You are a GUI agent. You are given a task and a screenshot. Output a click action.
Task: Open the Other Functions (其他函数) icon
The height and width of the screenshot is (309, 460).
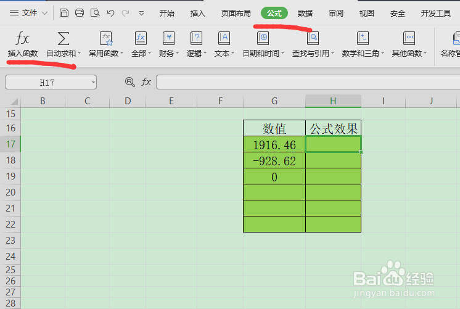tap(409, 38)
